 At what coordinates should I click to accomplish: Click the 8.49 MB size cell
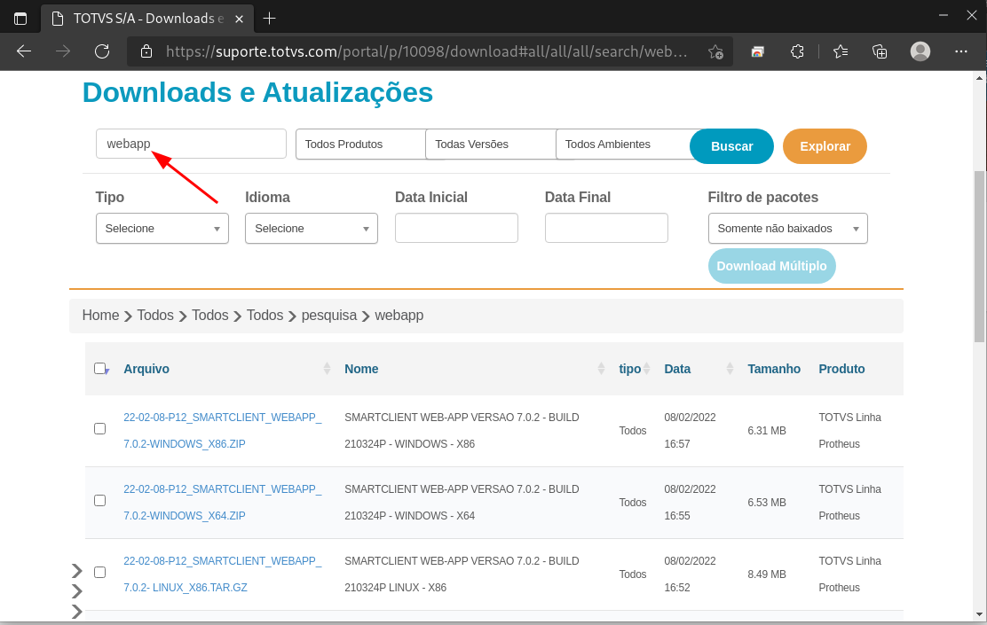tap(767, 574)
